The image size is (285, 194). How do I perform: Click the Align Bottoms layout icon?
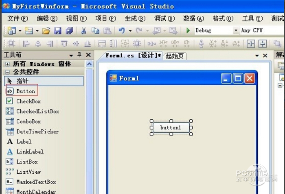88,44
